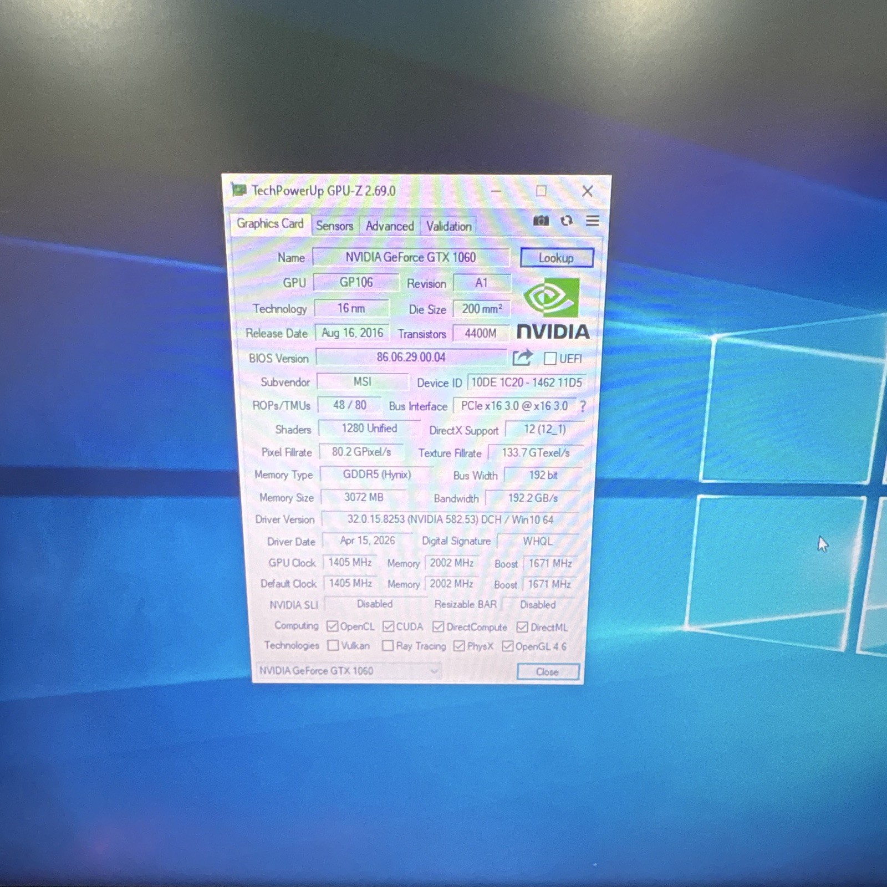Open the hamburger menu icon
Image resolution: width=887 pixels, height=887 pixels.
[x=592, y=221]
